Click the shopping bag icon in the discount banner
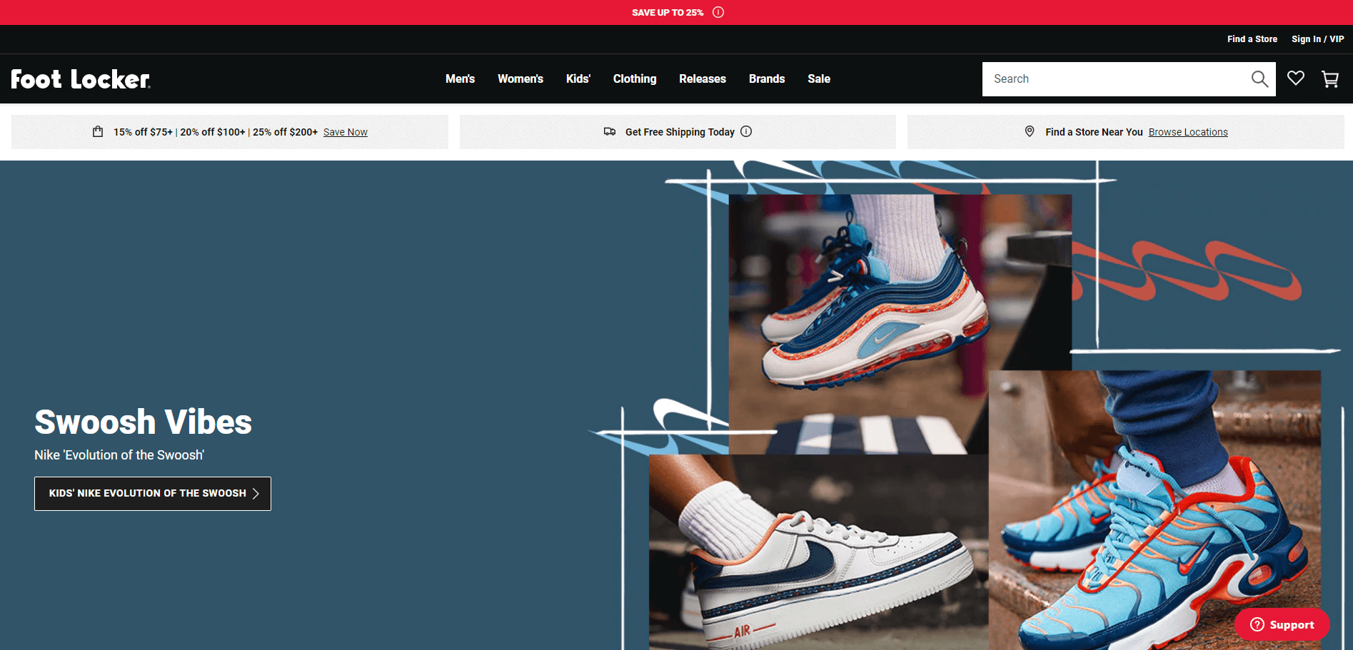Image resolution: width=1353 pixels, height=650 pixels. (98, 131)
